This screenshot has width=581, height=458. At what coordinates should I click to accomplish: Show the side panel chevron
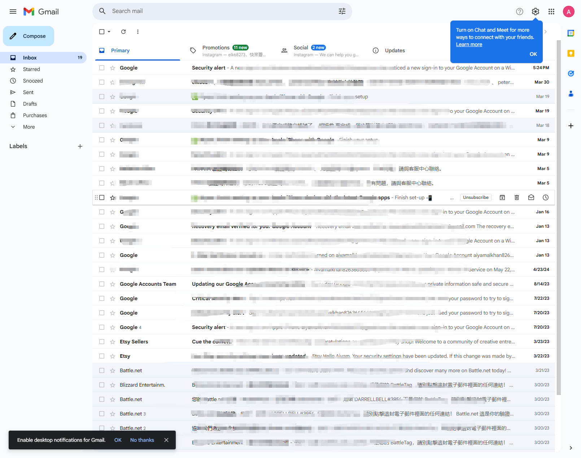571,448
